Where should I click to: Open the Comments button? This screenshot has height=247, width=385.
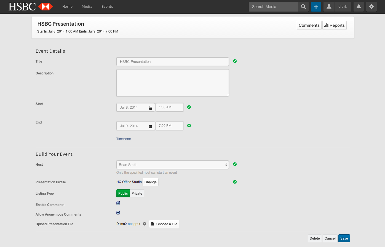tap(309, 25)
